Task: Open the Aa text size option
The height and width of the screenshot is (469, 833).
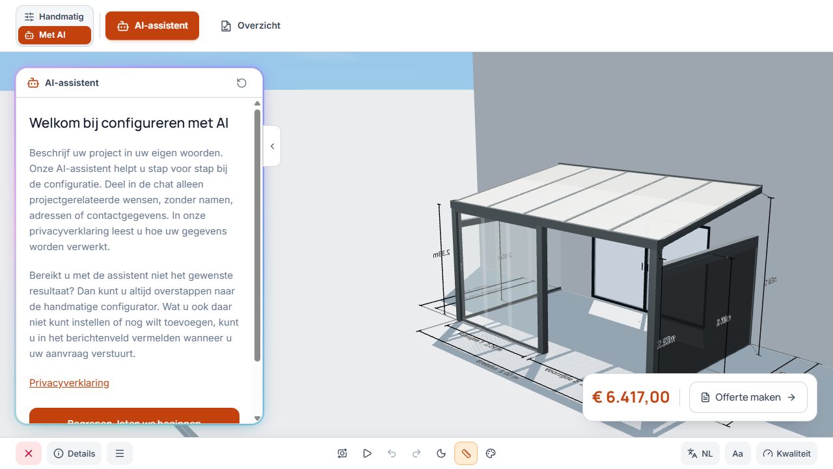Action: click(737, 453)
